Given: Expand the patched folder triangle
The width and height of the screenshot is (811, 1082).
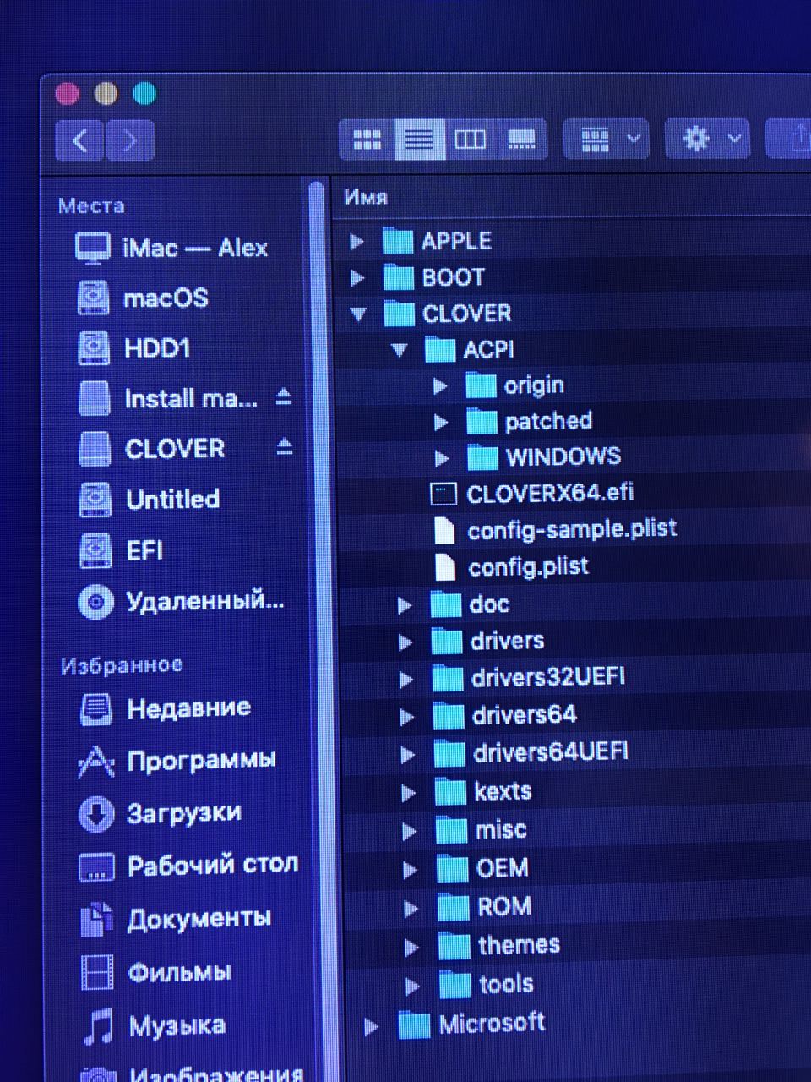Looking at the screenshot, I should pyautogui.click(x=441, y=422).
